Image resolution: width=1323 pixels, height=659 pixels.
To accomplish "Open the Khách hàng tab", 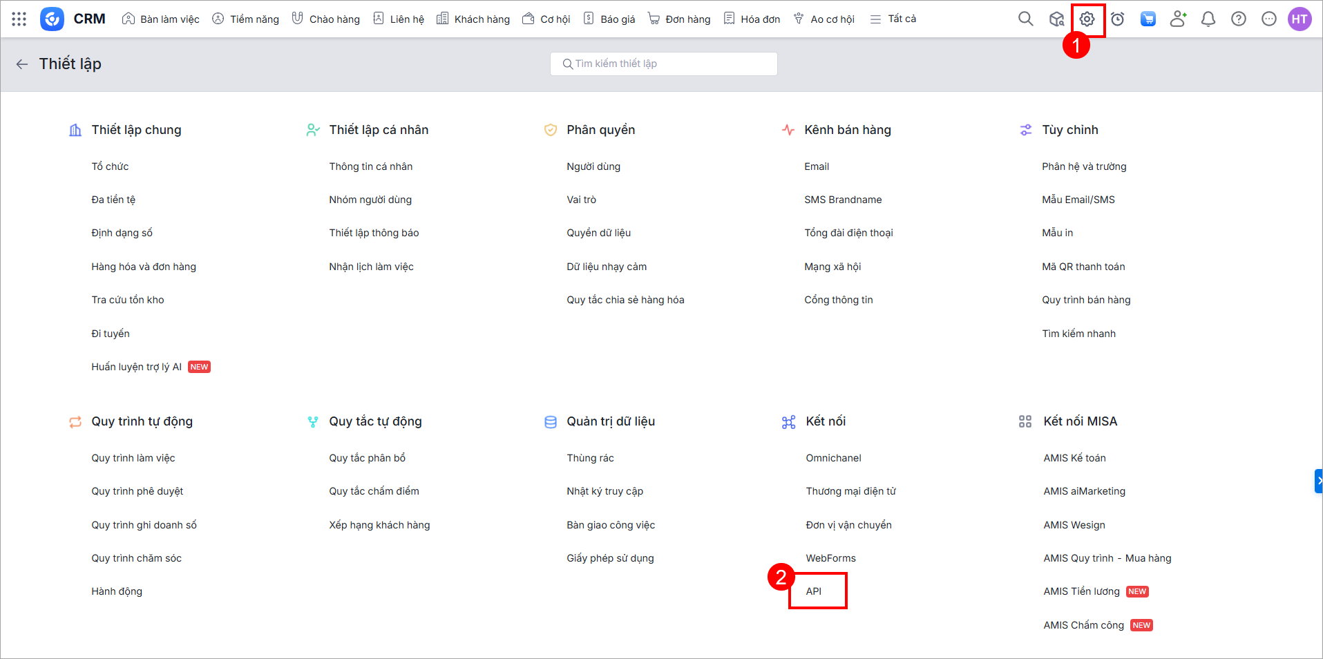I will point(473,19).
